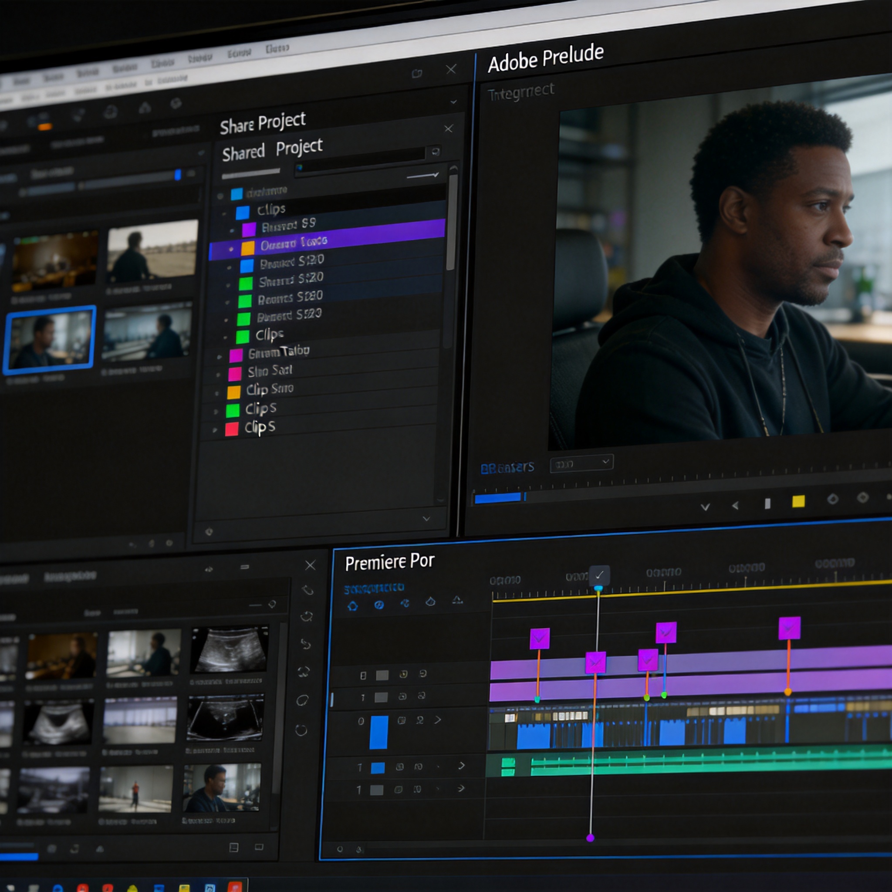Open the dropdown beside the blue monitor label
Screen dimensions: 892x892
(581, 463)
